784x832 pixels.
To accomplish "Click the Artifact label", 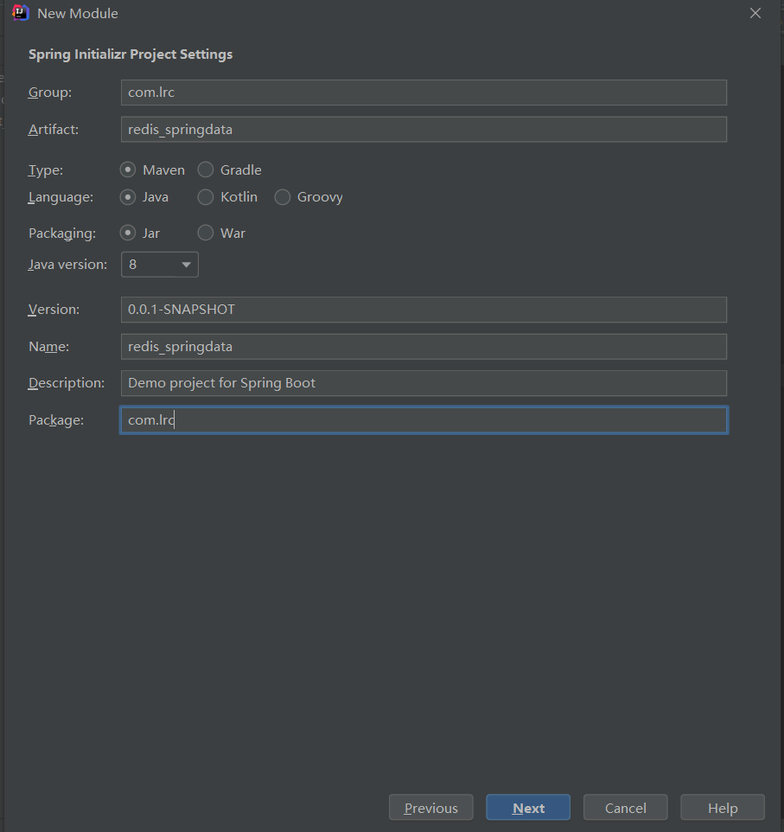I will (53, 130).
